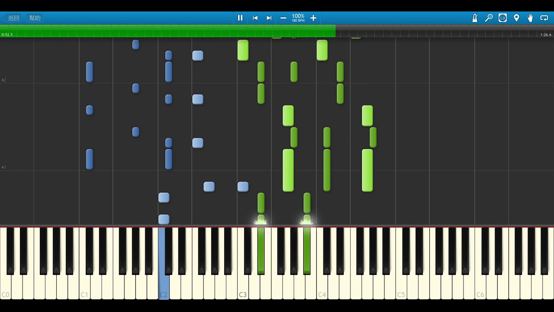Click the measure 42 marker label

tap(3, 80)
